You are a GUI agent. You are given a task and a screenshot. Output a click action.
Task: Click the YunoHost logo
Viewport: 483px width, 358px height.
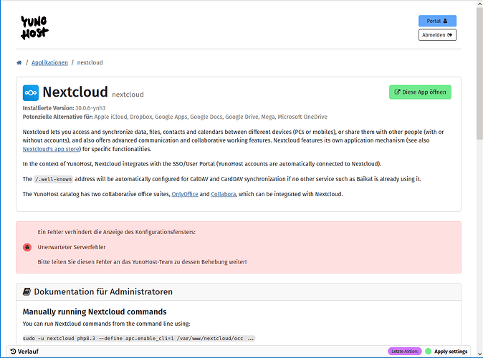tap(33, 27)
